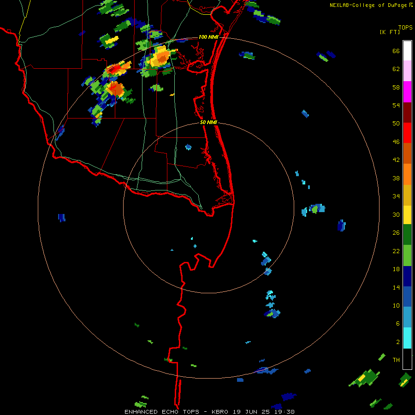This screenshot has width=415, height=415.
Task: Click the TOPS legend title
Action: [x=405, y=27]
